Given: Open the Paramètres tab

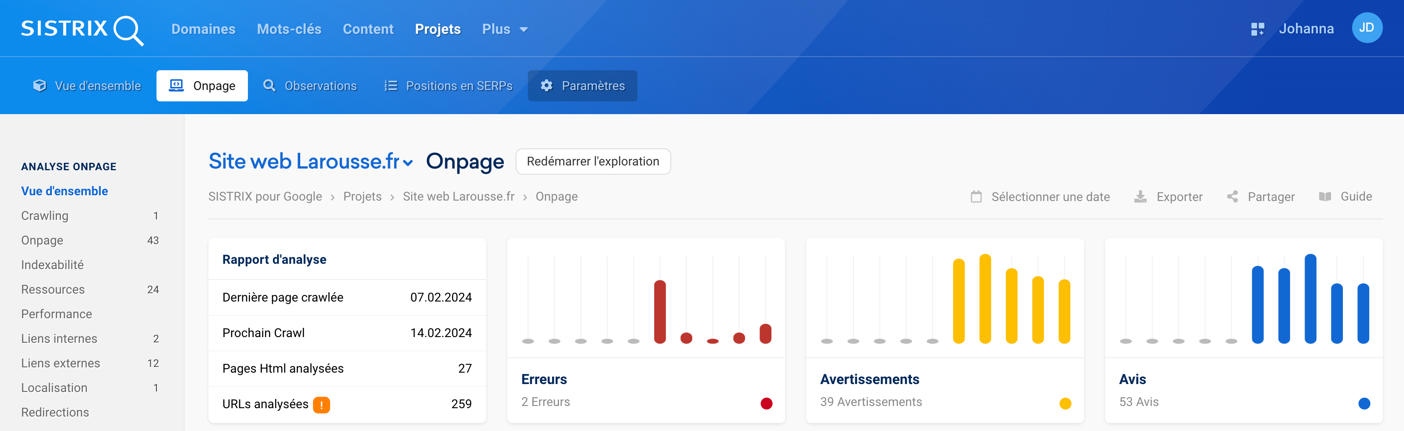Looking at the screenshot, I should coord(582,86).
